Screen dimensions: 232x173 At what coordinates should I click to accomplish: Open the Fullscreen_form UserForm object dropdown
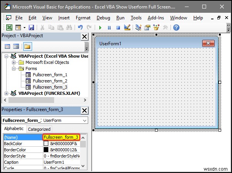85,121
